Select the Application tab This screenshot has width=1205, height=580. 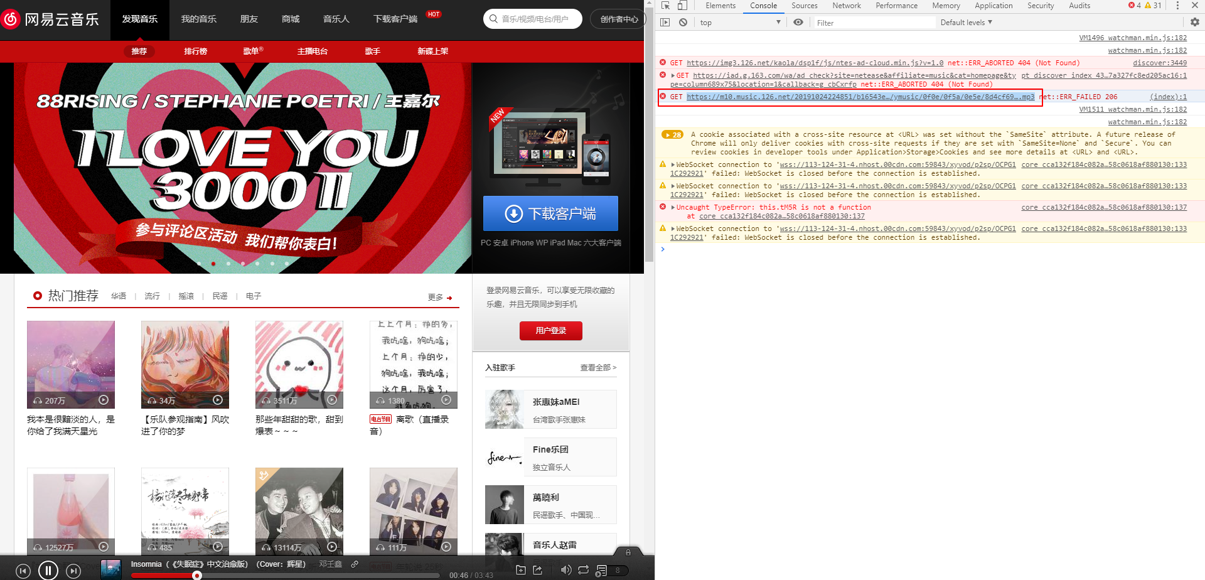pos(993,6)
